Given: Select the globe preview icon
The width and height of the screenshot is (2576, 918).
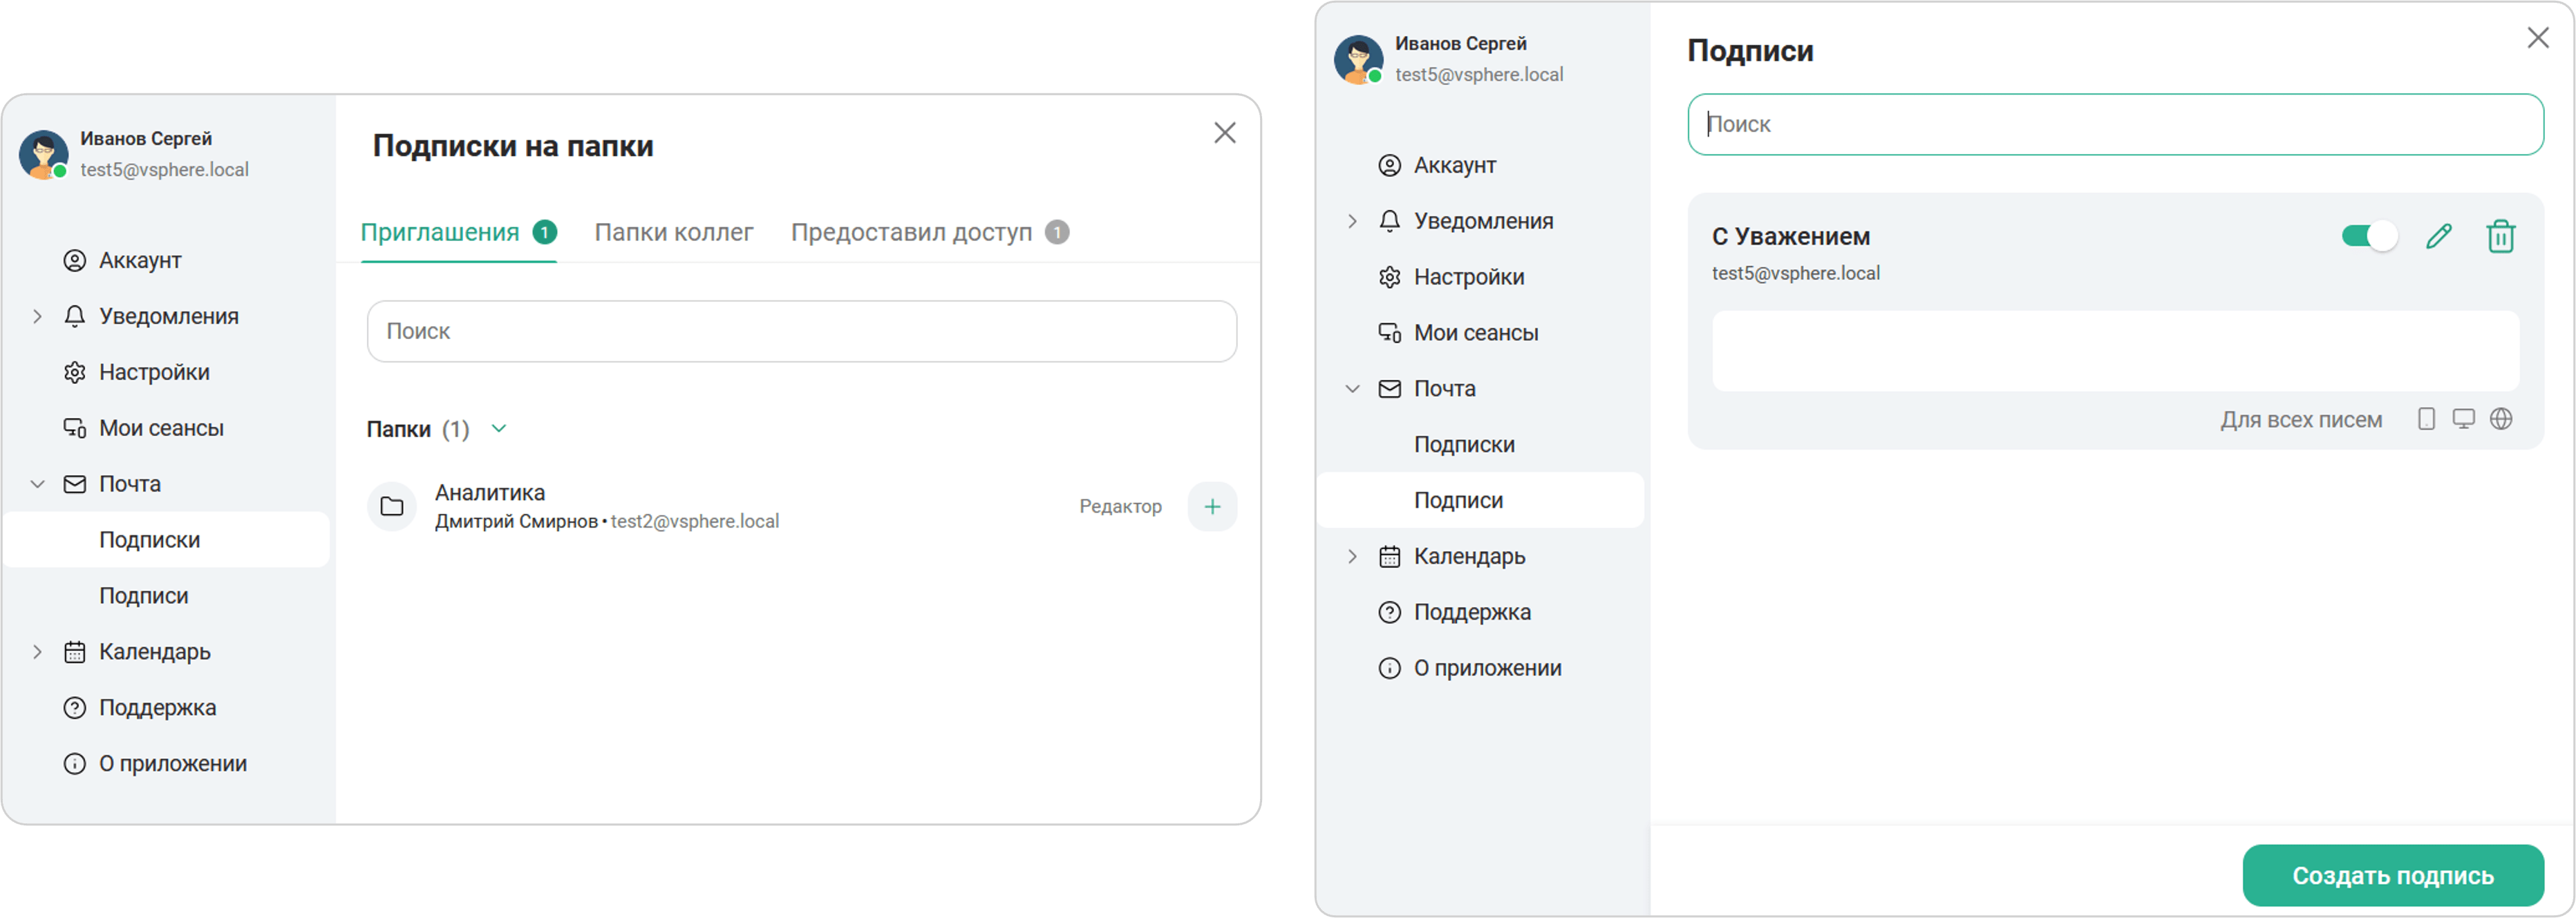Looking at the screenshot, I should [2502, 419].
